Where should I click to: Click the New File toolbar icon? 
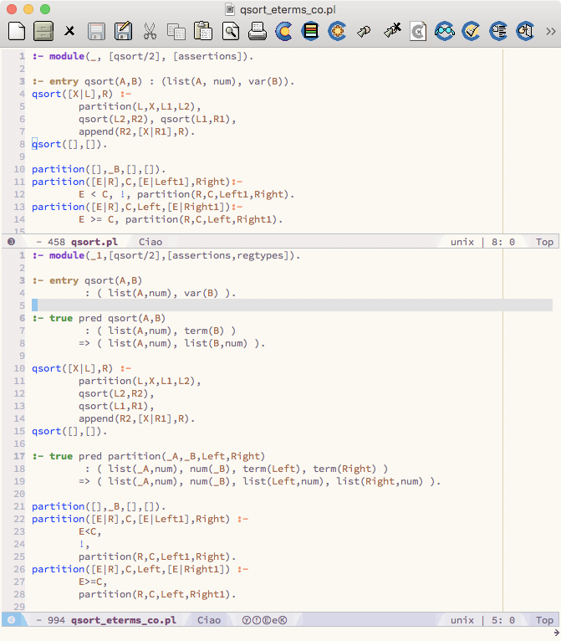coord(16,32)
